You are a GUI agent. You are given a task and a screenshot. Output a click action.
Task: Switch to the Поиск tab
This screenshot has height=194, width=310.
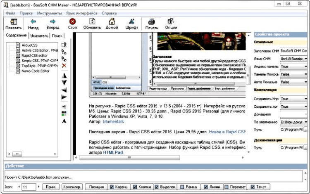tap(57, 36)
